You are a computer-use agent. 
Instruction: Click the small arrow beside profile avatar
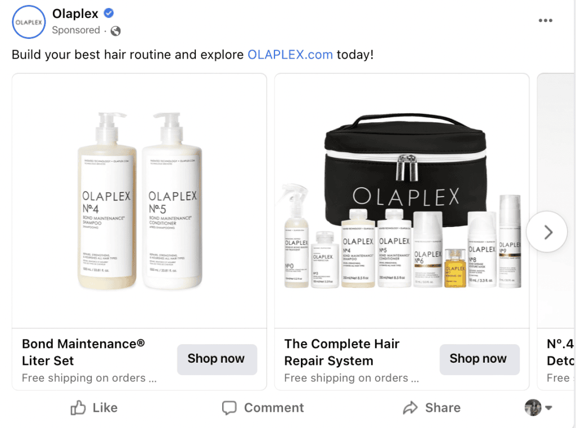pyautogui.click(x=548, y=408)
